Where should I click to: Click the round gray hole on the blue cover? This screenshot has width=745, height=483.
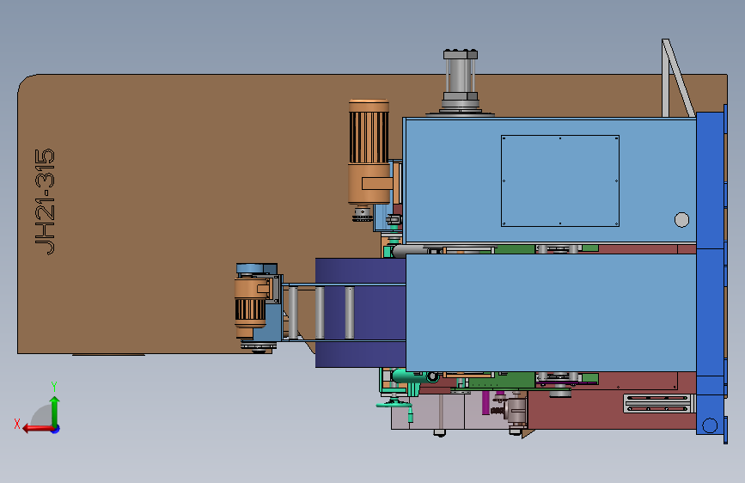[681, 220]
